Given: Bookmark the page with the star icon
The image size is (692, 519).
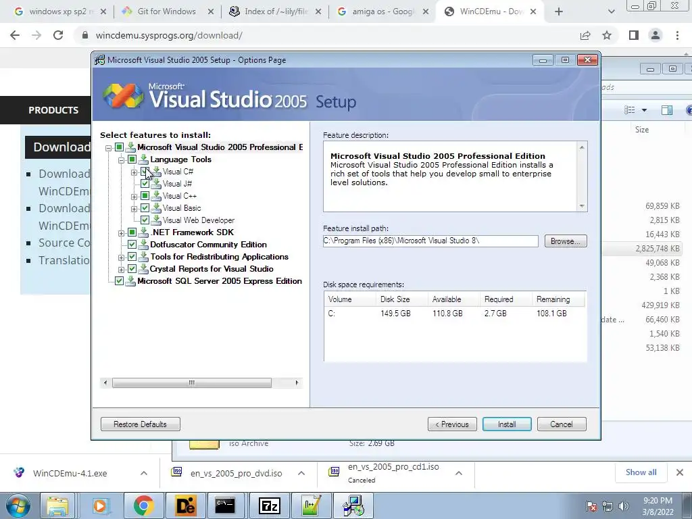Looking at the screenshot, I should point(607,35).
